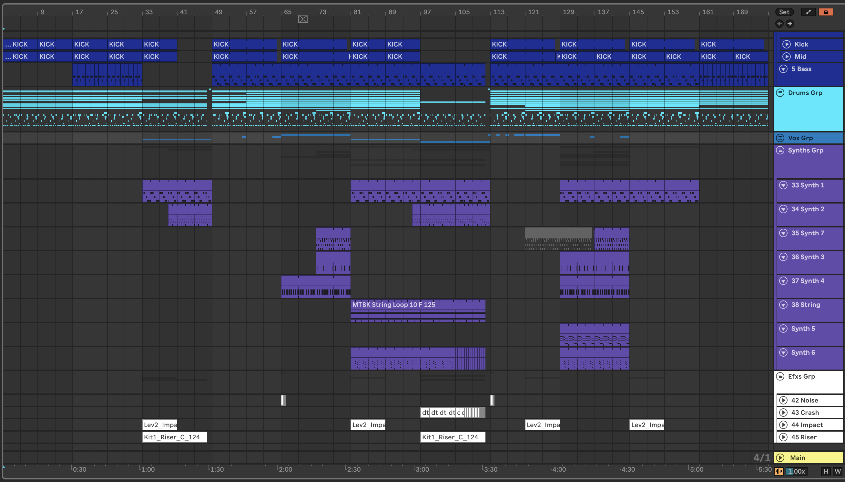Image resolution: width=845 pixels, height=482 pixels.
Task: Unfold the Drums Grp group track
Action: [x=780, y=93]
